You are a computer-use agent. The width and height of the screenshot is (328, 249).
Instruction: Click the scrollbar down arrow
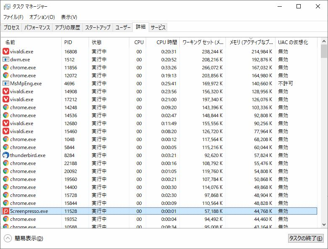click(x=324, y=225)
